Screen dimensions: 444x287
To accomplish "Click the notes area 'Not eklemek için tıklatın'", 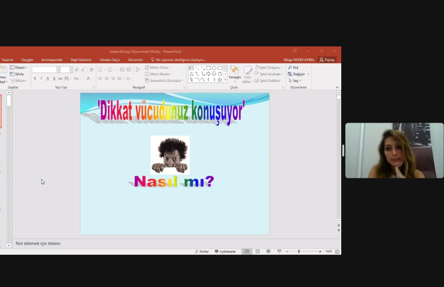I will [38, 243].
